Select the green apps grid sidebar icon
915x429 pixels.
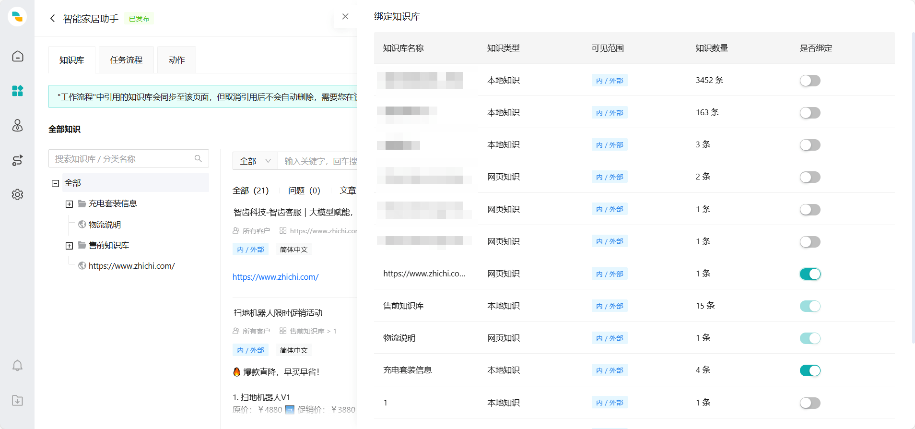tap(17, 91)
